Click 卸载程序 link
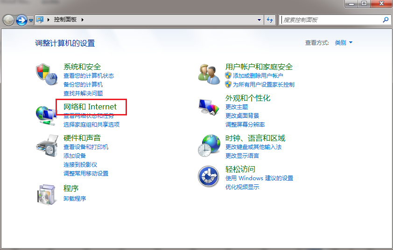The height and width of the screenshot is (250, 393). (x=75, y=198)
